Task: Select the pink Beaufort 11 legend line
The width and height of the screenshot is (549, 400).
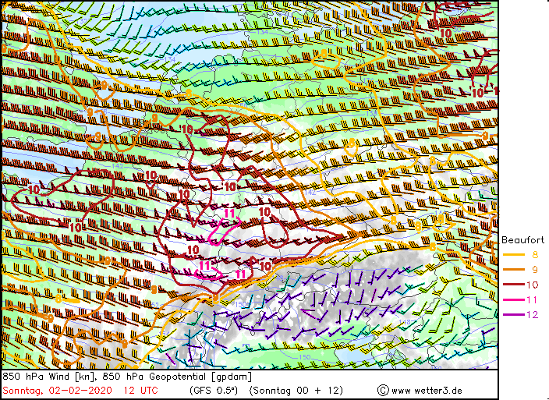Action: 514,299
